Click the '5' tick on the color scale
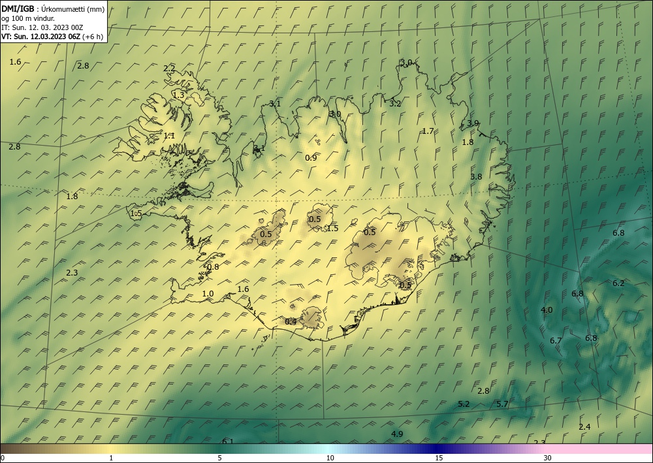The width and height of the screenshot is (653, 463). [x=219, y=458]
